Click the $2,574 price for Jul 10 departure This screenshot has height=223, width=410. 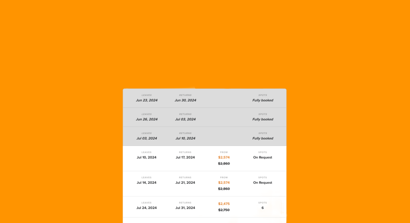pyautogui.click(x=224, y=158)
